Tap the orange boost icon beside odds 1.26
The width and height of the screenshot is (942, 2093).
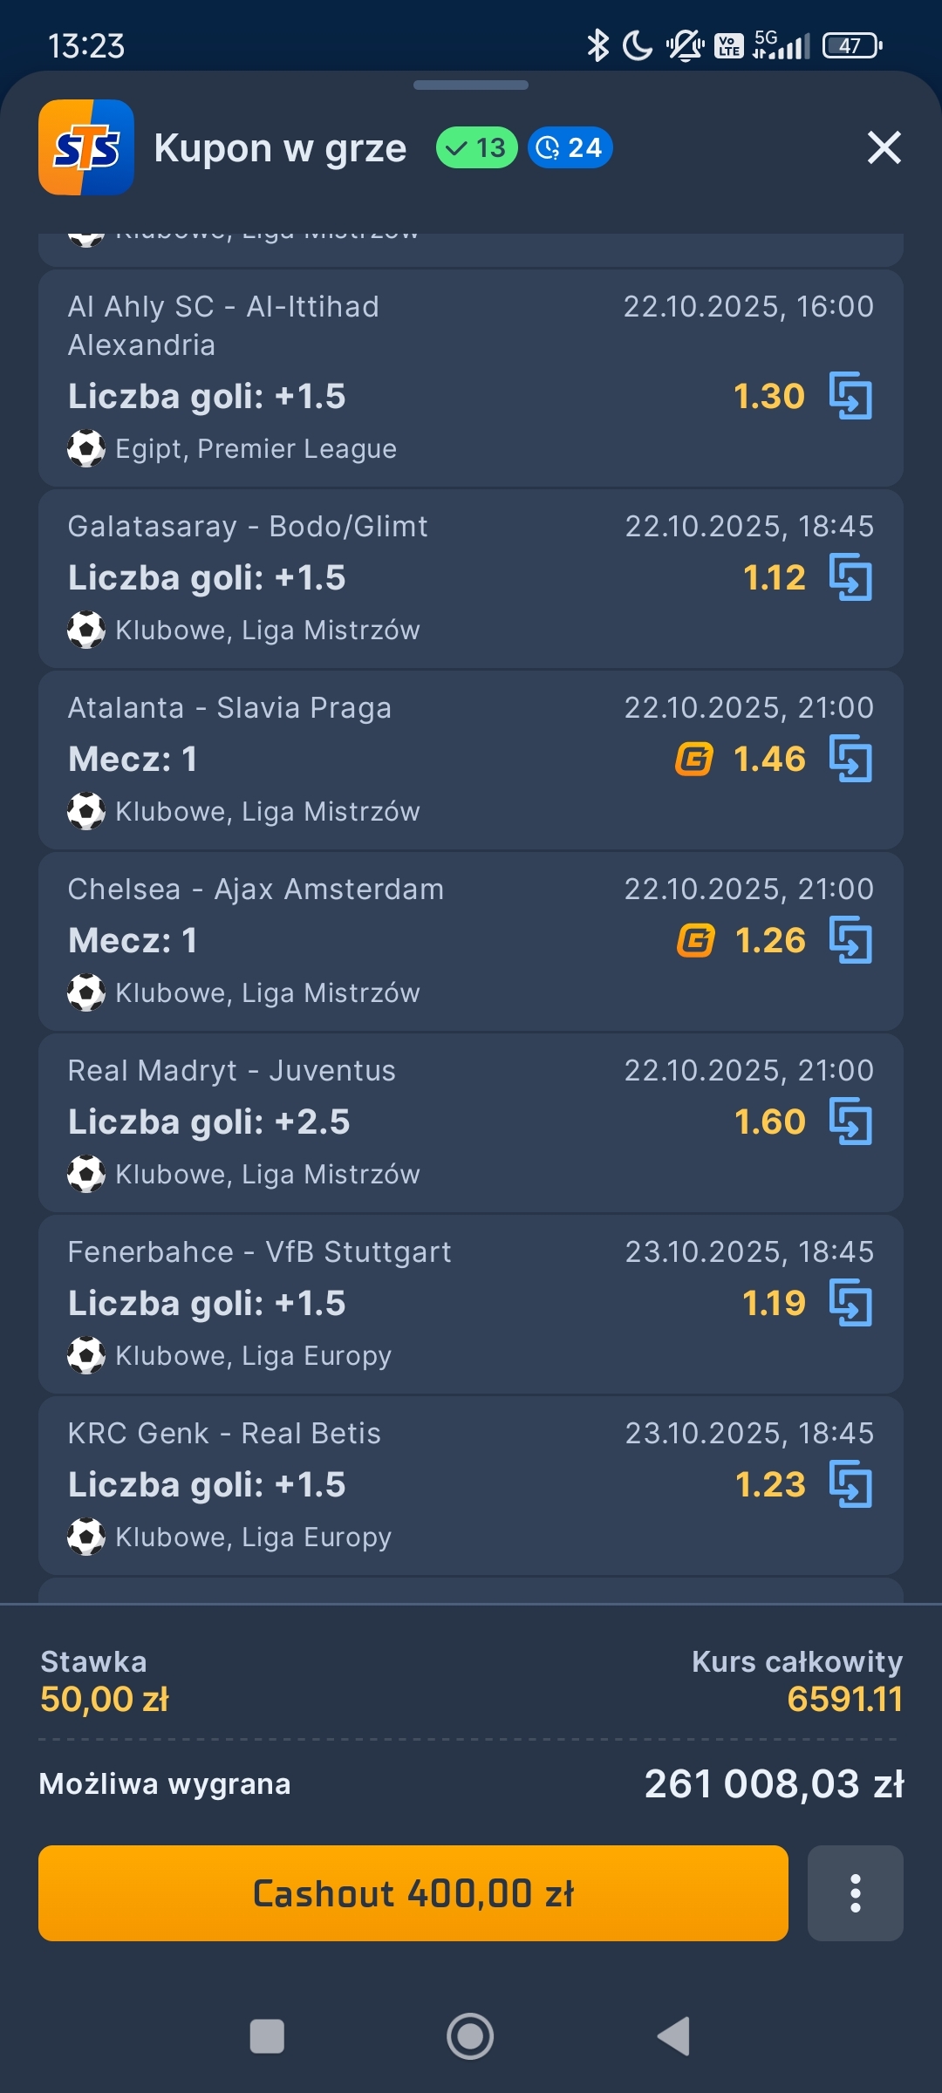(695, 940)
